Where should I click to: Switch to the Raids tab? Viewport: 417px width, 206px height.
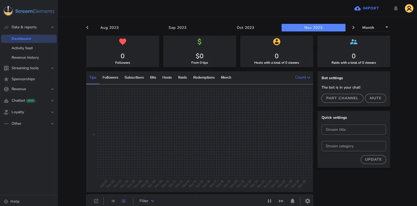(x=182, y=78)
